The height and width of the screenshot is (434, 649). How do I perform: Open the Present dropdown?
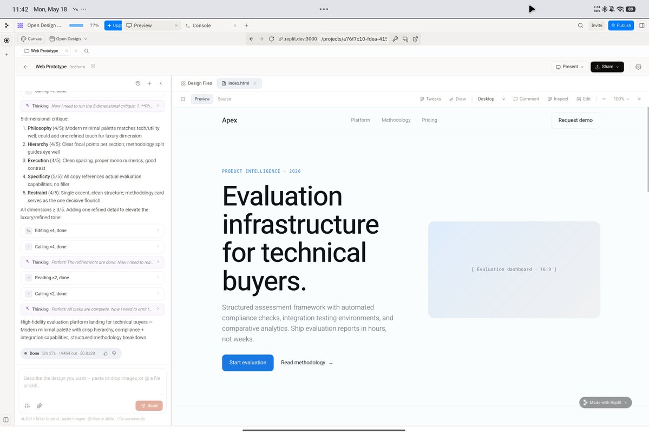pos(569,67)
